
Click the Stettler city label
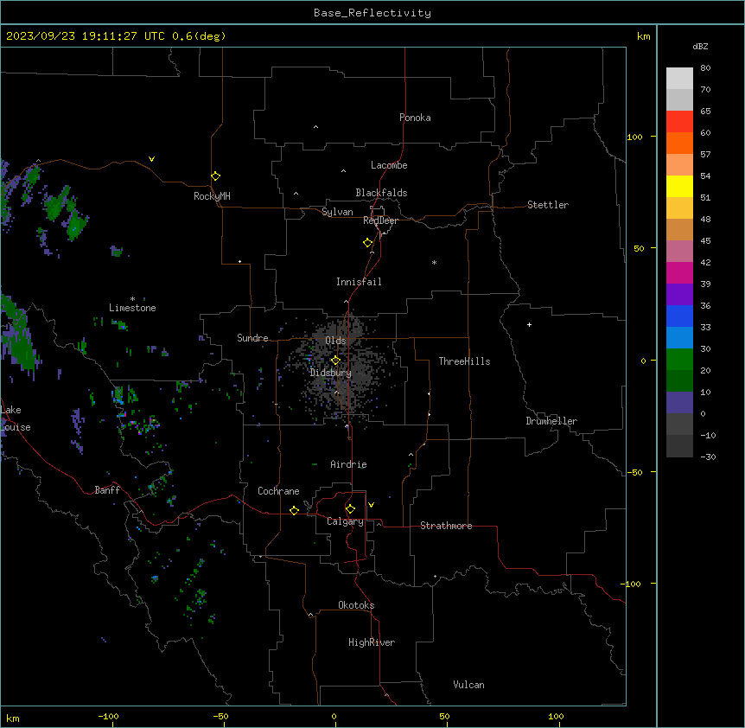click(x=548, y=205)
